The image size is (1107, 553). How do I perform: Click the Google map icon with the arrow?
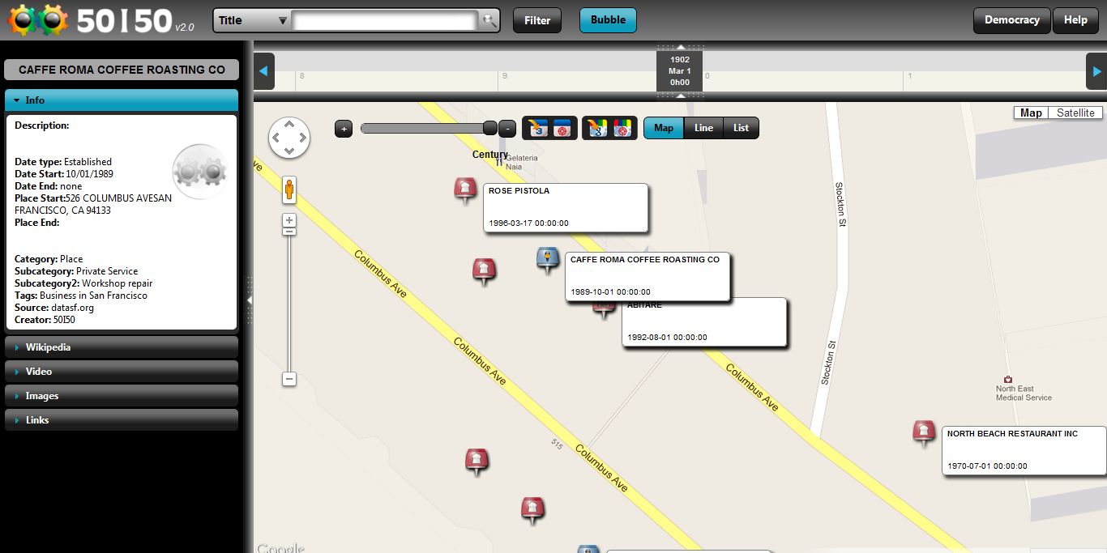point(598,128)
